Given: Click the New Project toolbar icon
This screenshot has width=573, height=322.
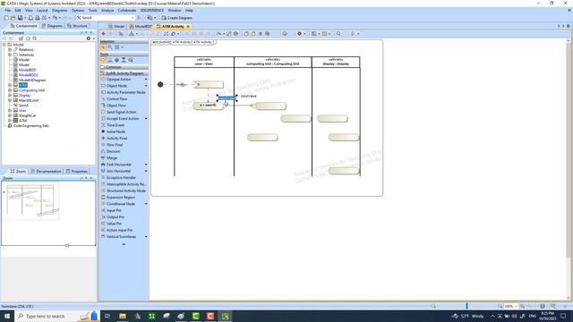Looking at the screenshot, I should 6,18.
